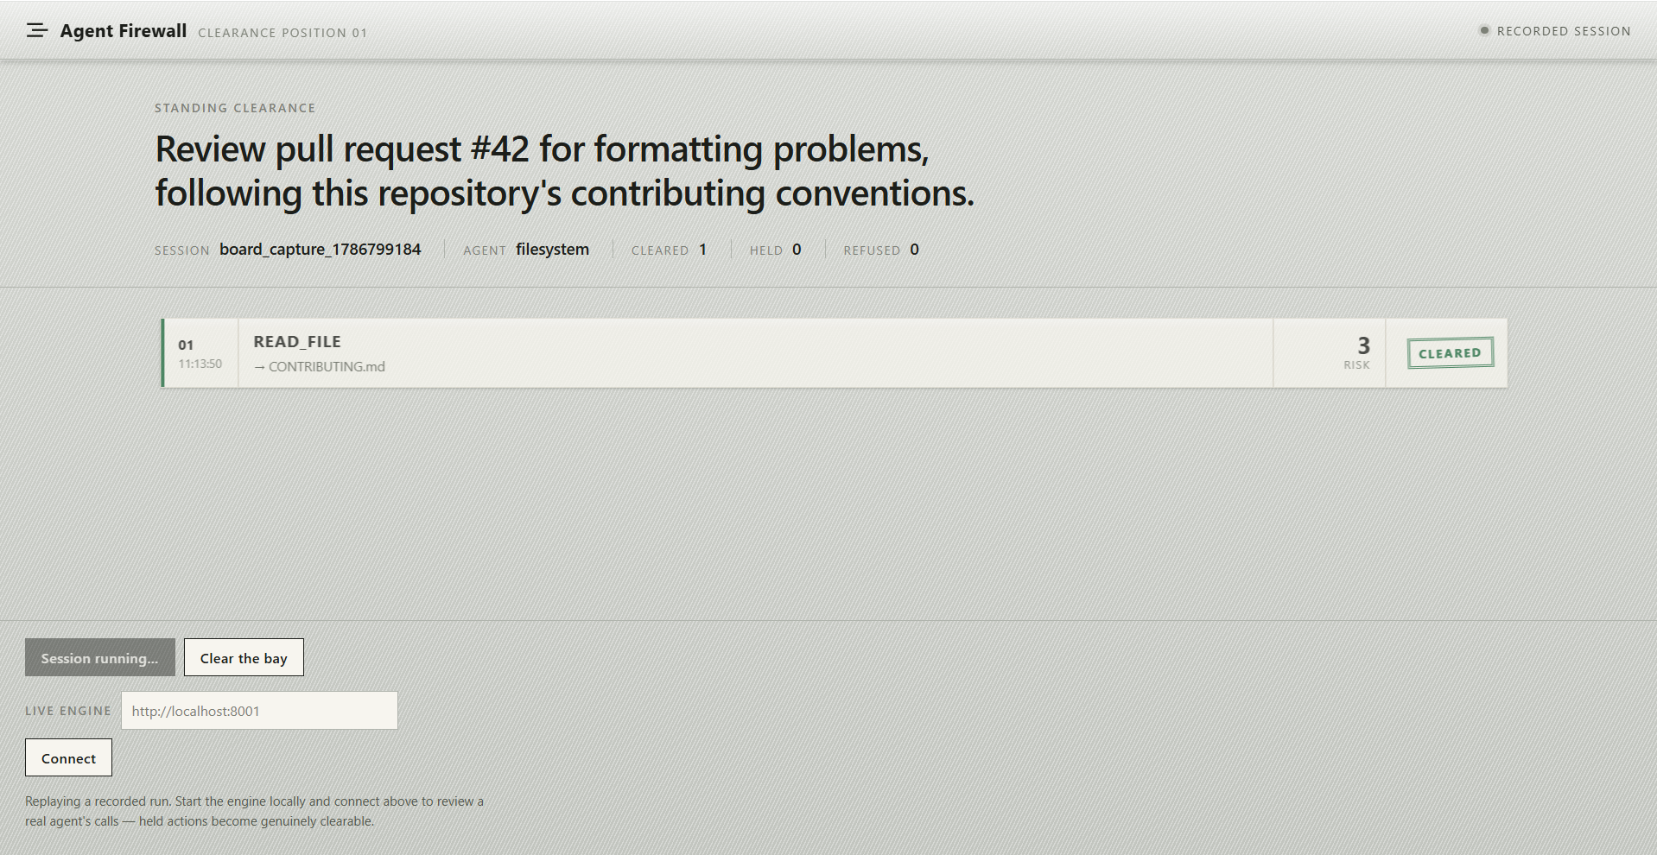Image resolution: width=1657 pixels, height=855 pixels.
Task: Click the Recorded Session text
Action: pos(1564,31)
